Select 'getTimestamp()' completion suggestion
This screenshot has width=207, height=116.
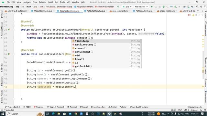coord(106,45)
